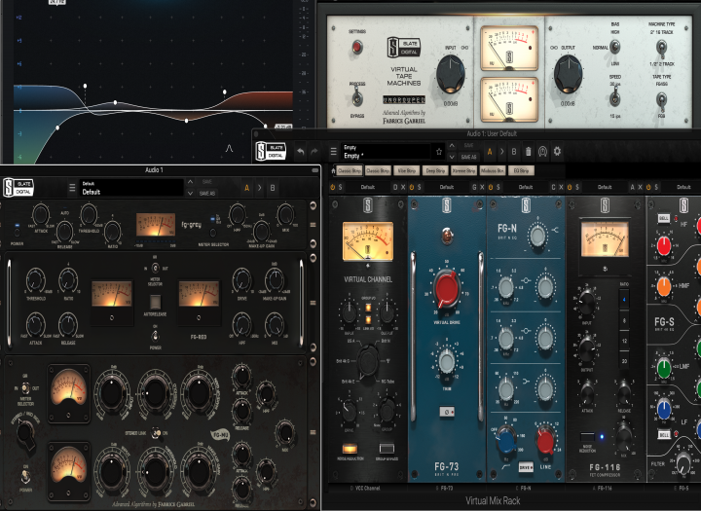Click the headphone-style icon beside the trash
This screenshot has height=511, width=701.
(x=542, y=152)
